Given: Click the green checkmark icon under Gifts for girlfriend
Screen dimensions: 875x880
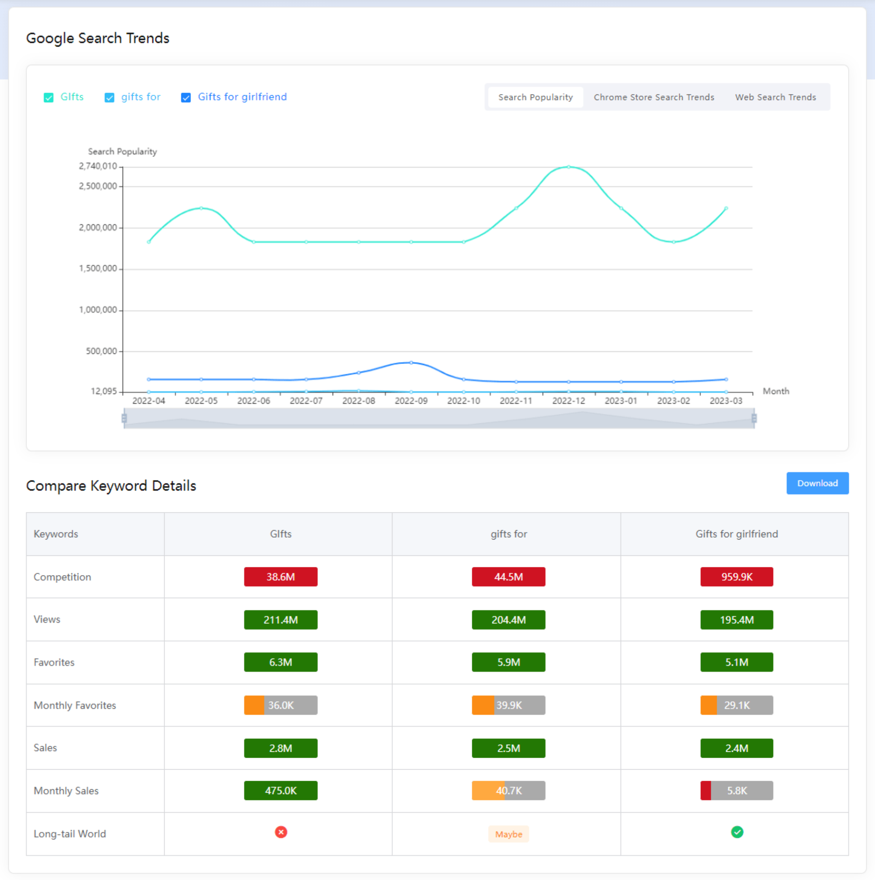Looking at the screenshot, I should (x=737, y=832).
